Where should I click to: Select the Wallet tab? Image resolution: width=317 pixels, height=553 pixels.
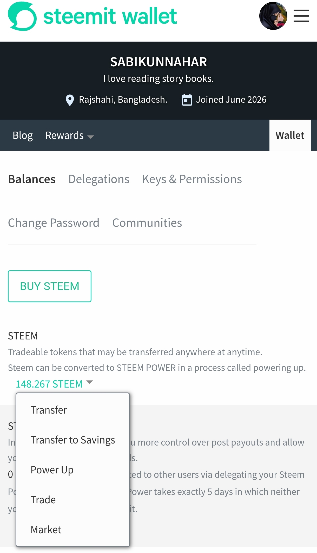290,135
